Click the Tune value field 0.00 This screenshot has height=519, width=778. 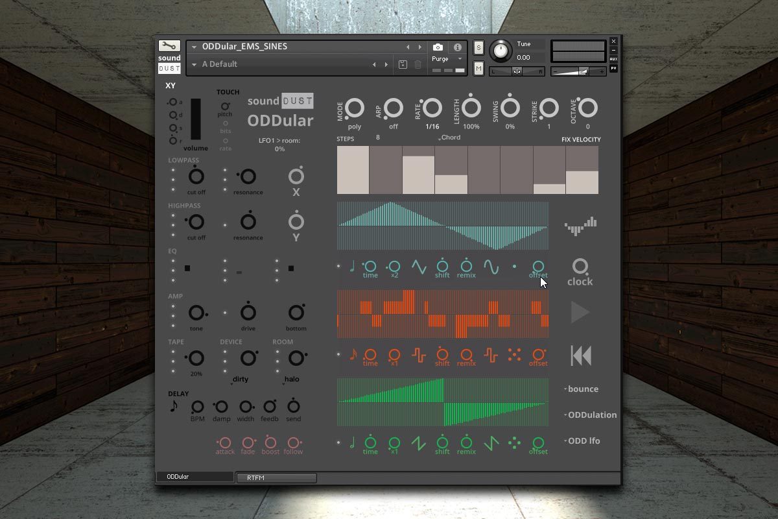coord(523,58)
